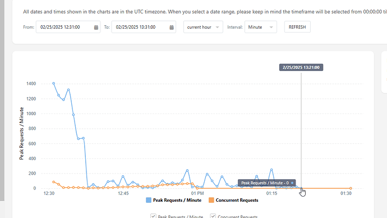Toggle the Concurrent Requests checkbox

[x=213, y=216]
